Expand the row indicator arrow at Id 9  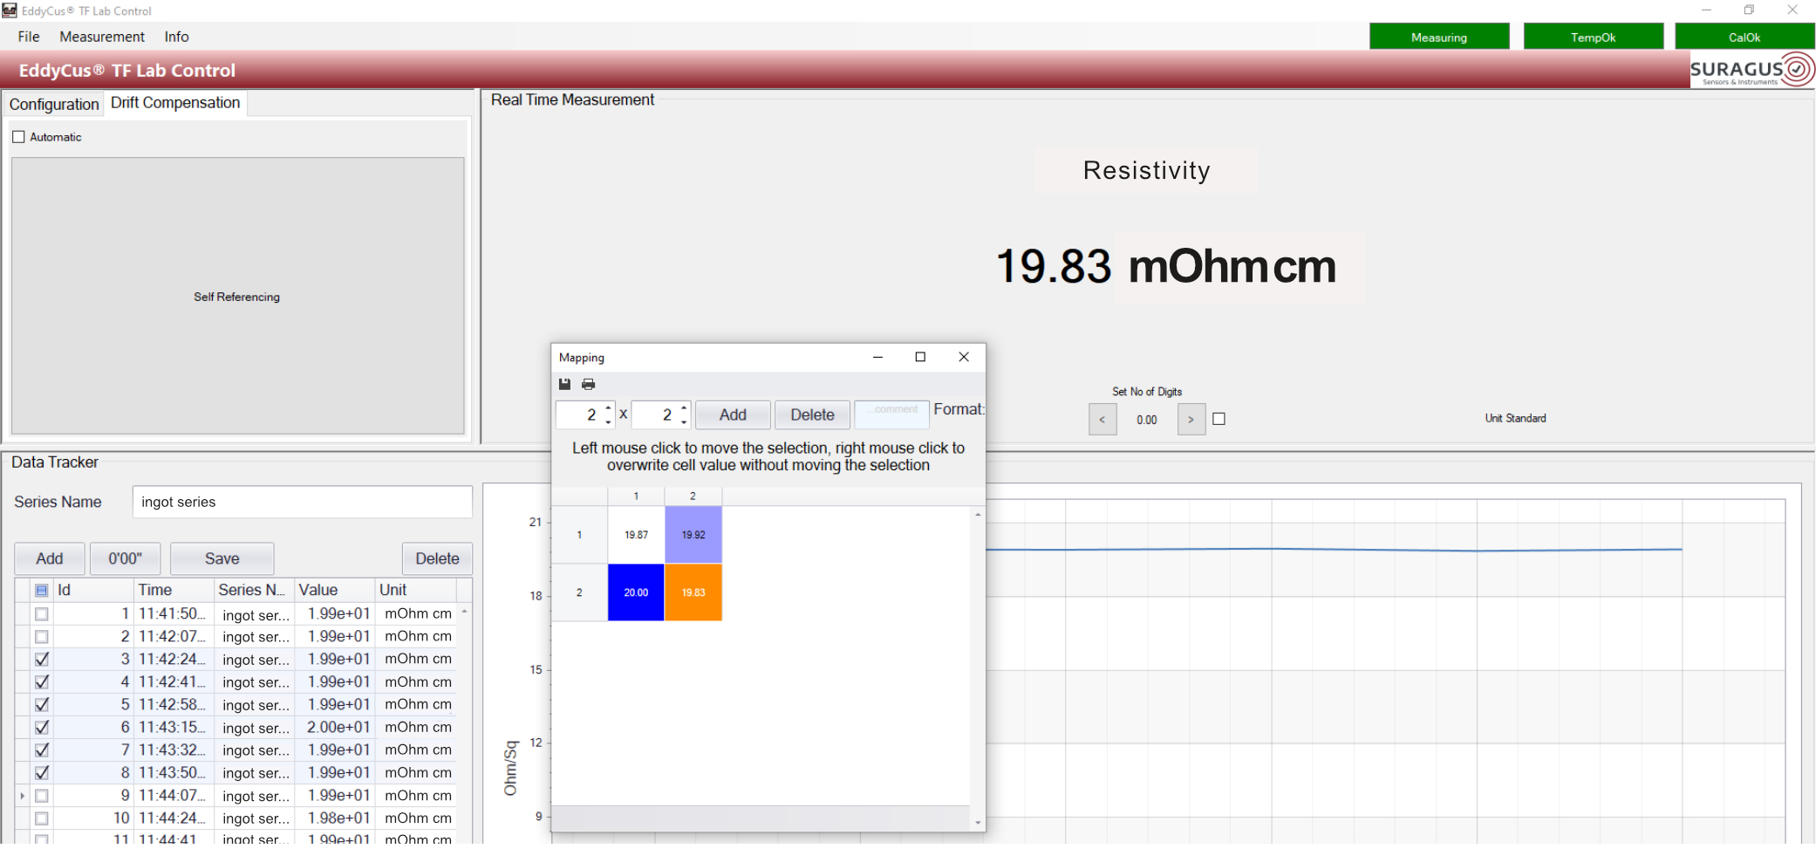pyautogui.click(x=23, y=796)
